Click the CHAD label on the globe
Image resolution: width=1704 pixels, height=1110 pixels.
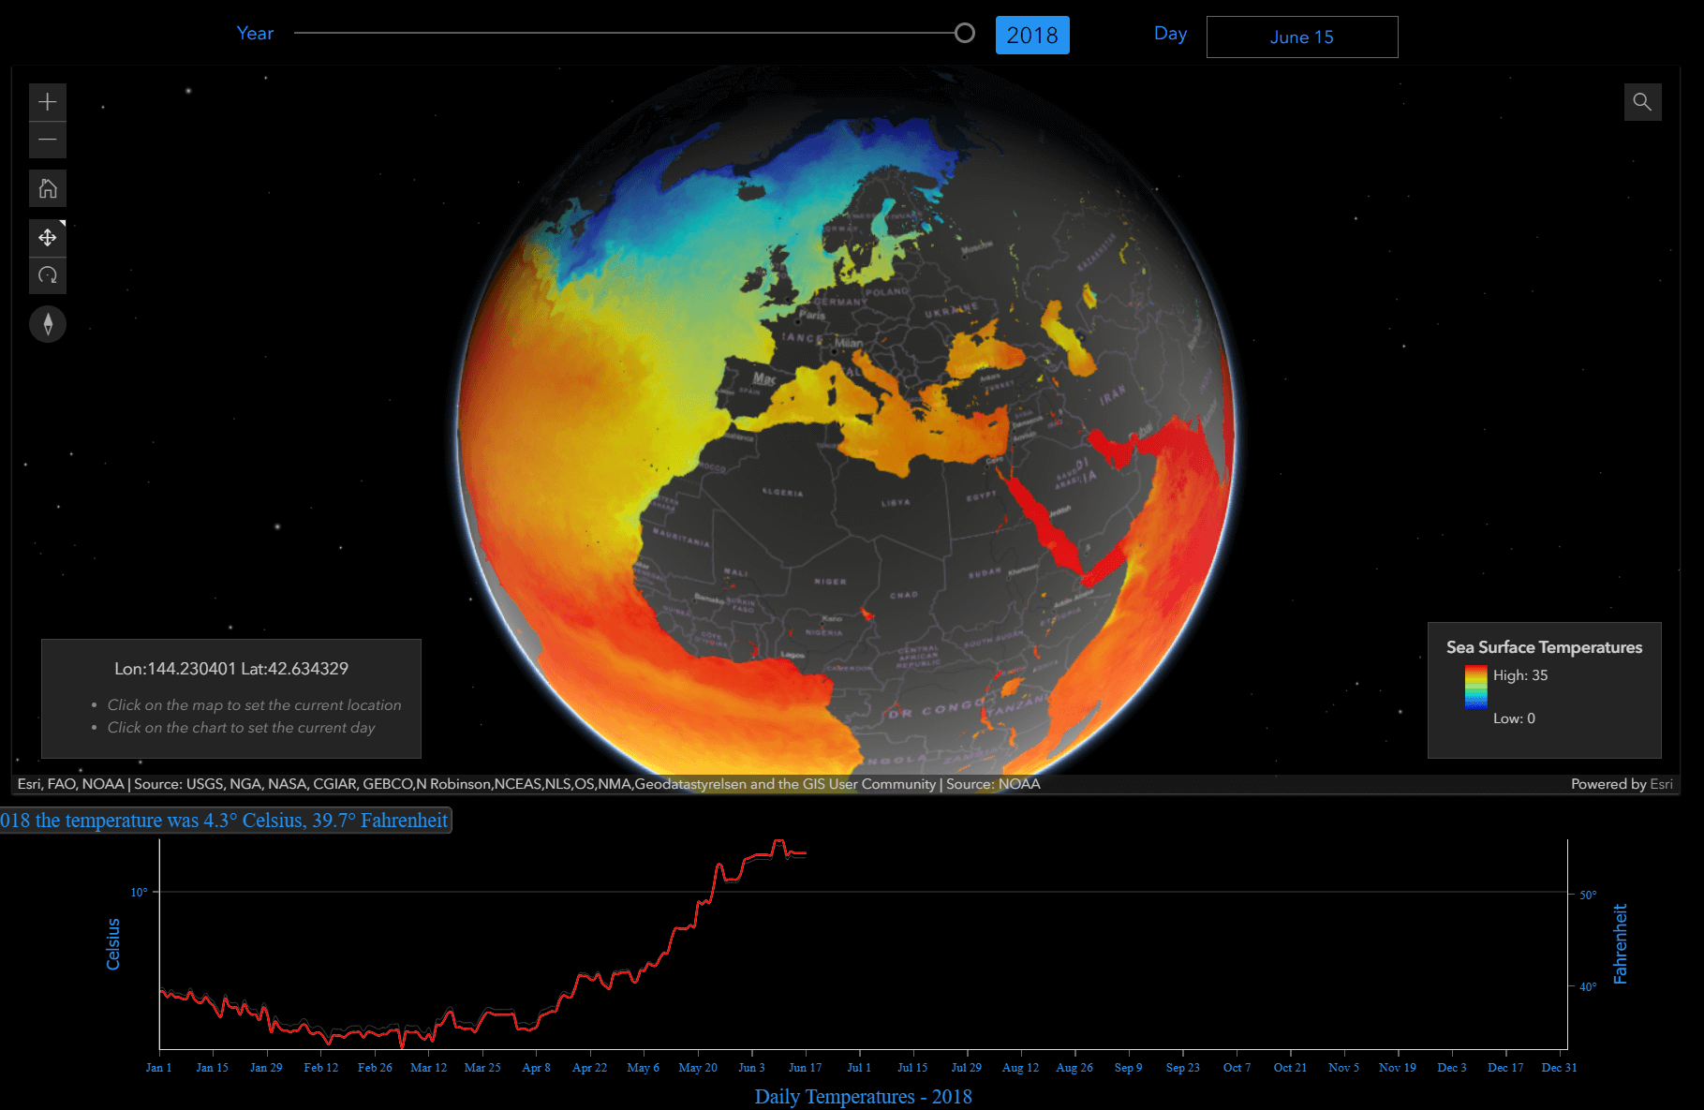[x=904, y=595]
